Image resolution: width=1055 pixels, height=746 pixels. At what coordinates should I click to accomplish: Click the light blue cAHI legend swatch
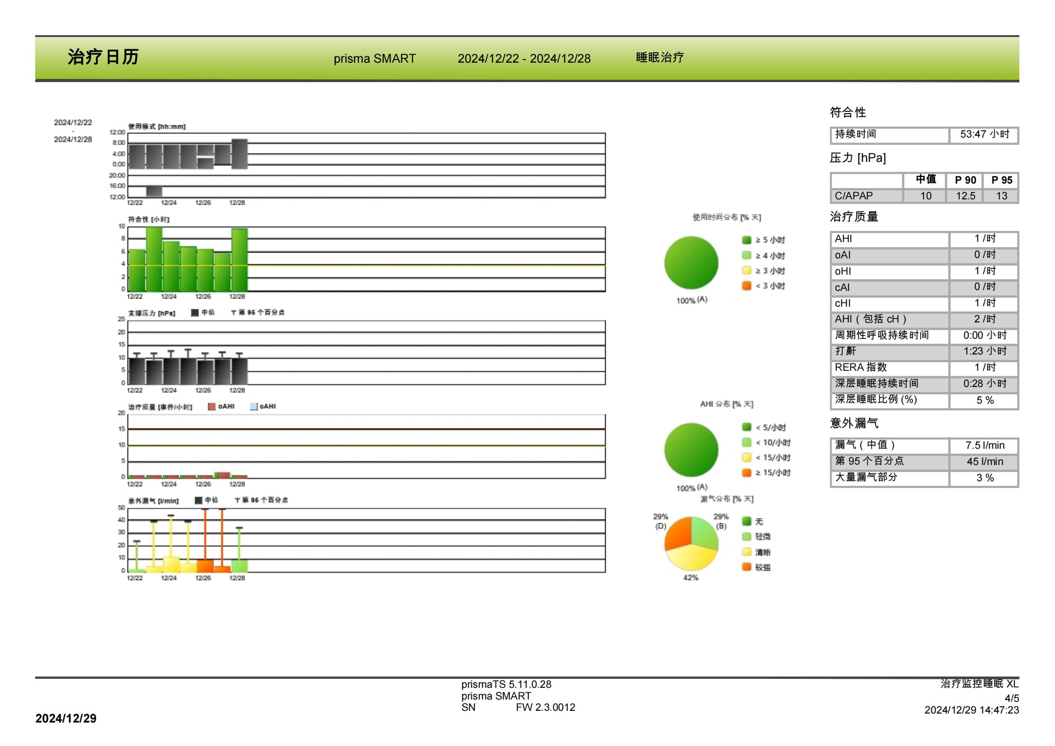[253, 406]
